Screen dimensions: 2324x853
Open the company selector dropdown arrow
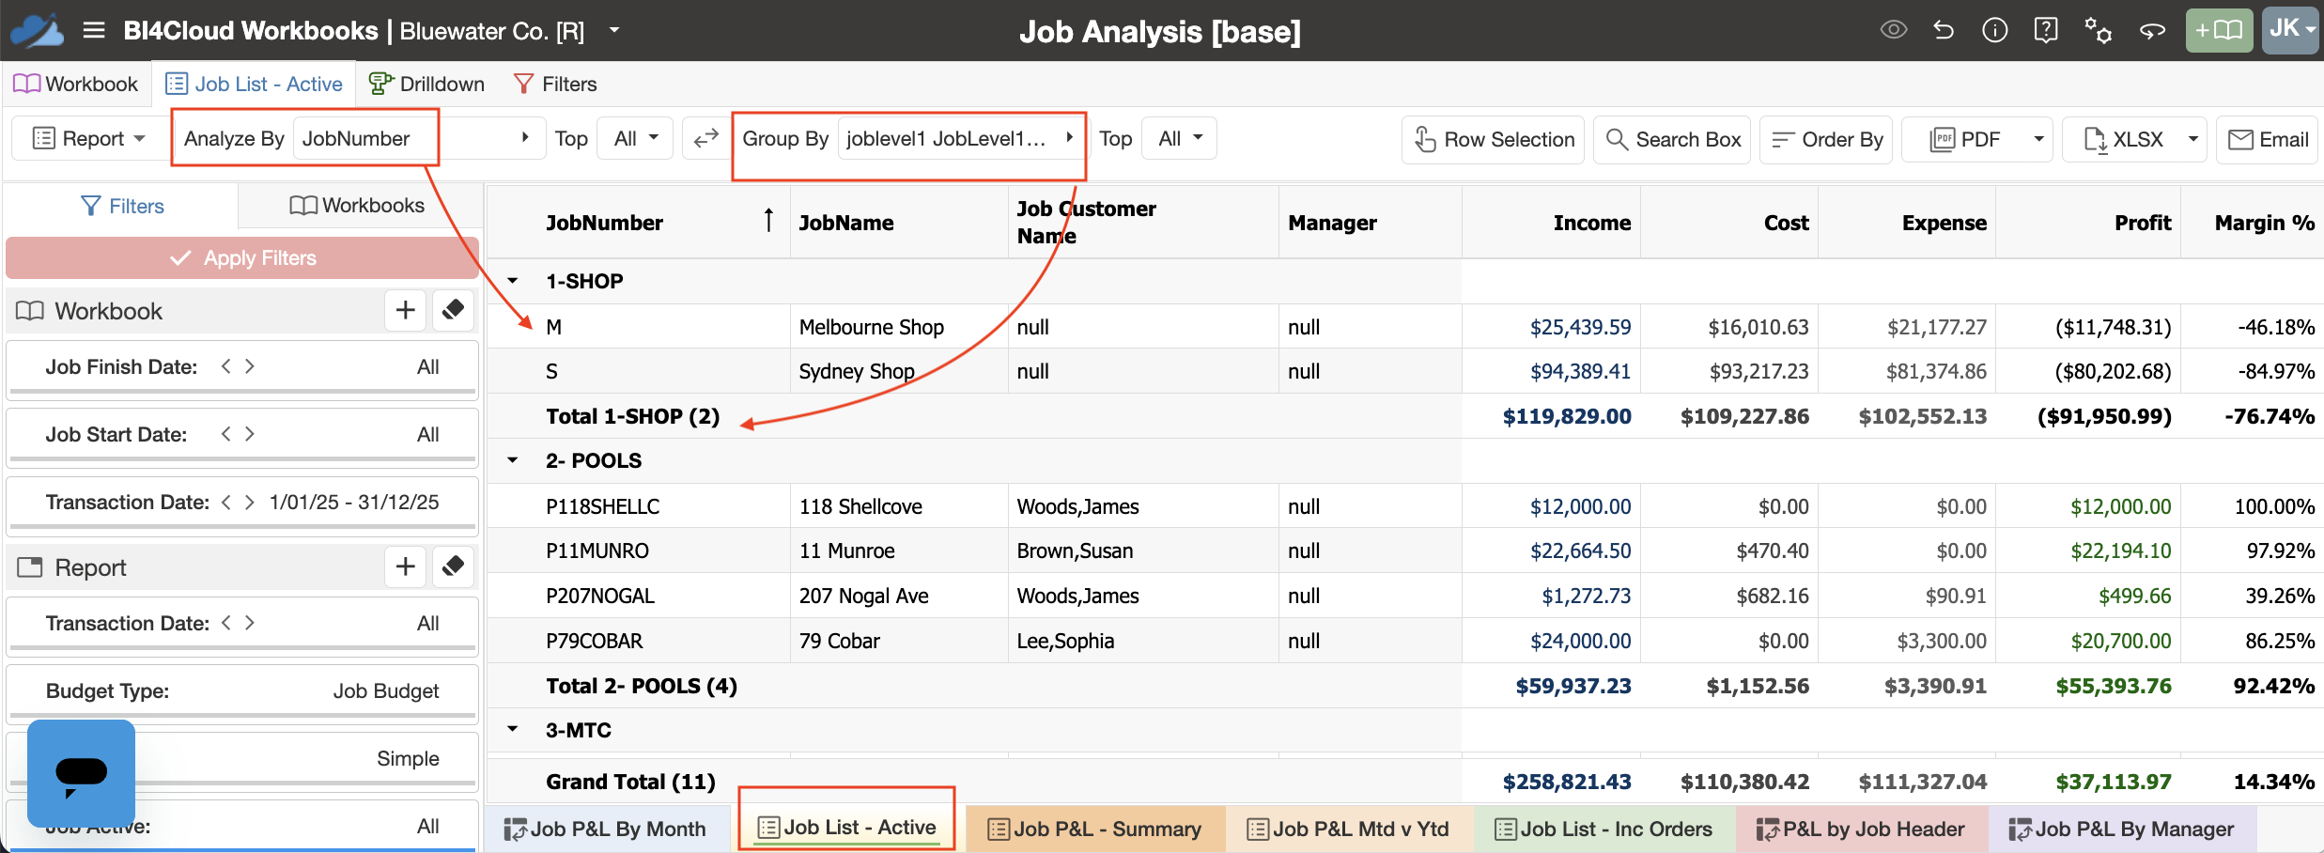[x=614, y=30]
